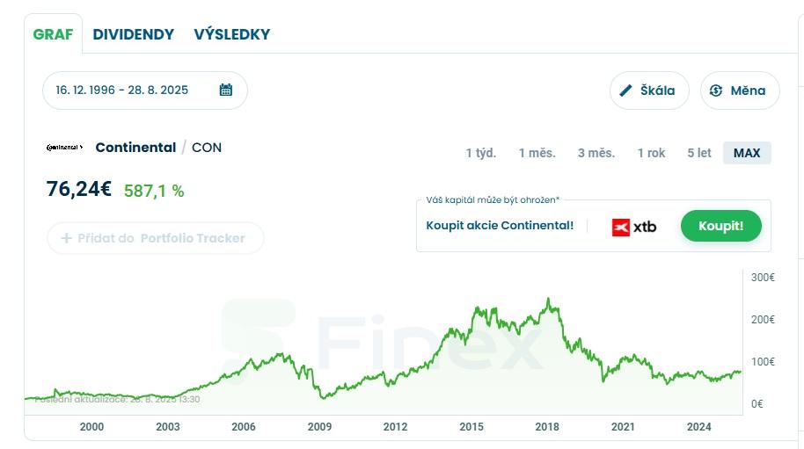Click the calendar icon in date field
The width and height of the screenshot is (804, 449).
pos(226,90)
